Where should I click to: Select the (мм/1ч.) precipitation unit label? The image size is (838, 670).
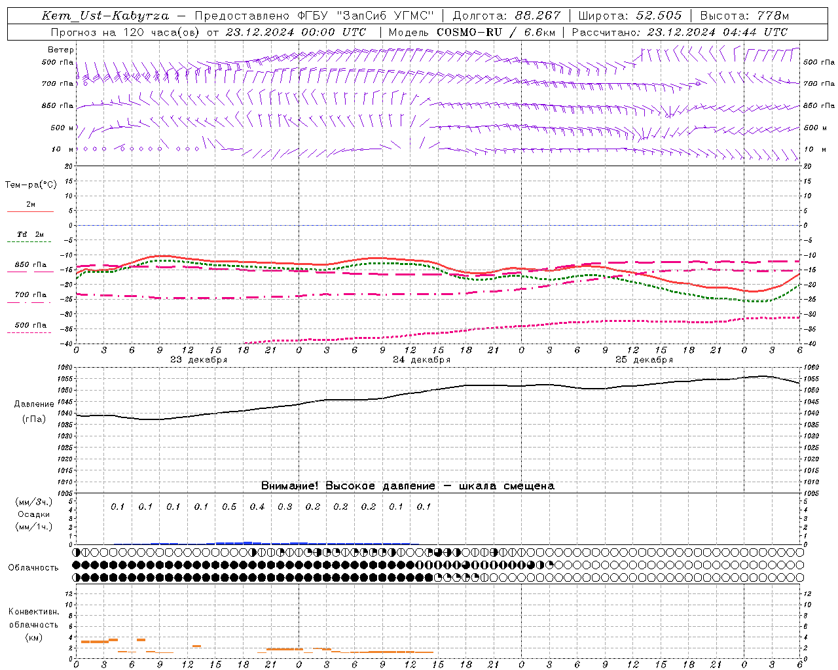click(34, 527)
